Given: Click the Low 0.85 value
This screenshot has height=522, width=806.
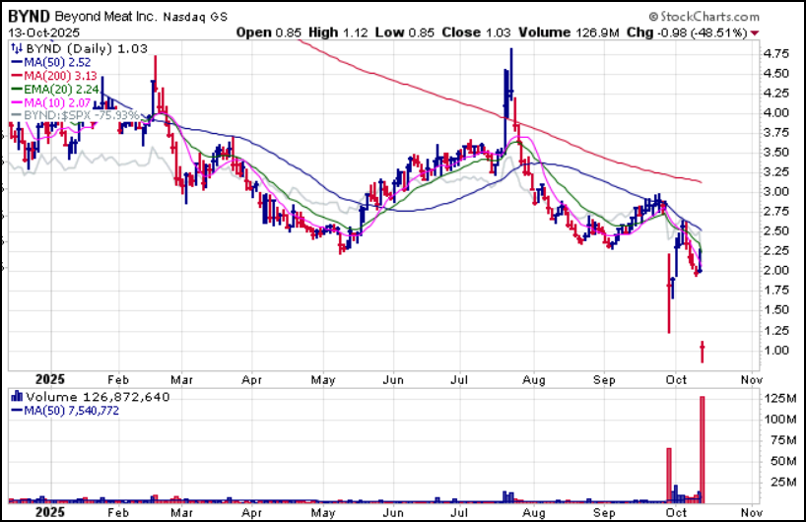Looking at the screenshot, I should [405, 33].
